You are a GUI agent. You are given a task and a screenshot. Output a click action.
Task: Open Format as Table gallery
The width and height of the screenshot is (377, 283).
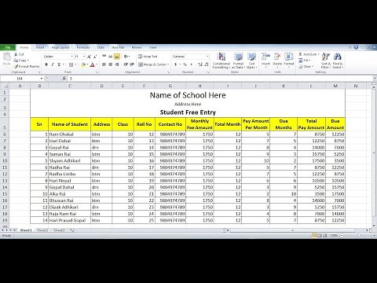(x=238, y=61)
